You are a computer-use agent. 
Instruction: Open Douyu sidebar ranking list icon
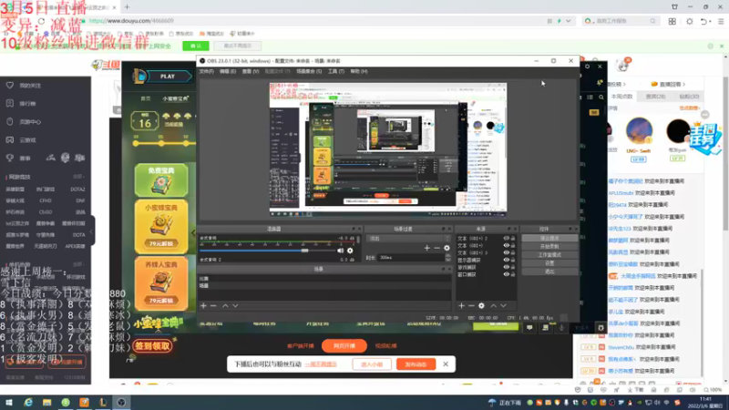click(x=10, y=104)
